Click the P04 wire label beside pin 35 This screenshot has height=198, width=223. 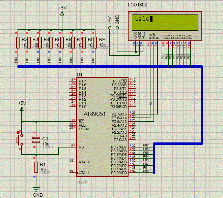[x=146, y=156]
